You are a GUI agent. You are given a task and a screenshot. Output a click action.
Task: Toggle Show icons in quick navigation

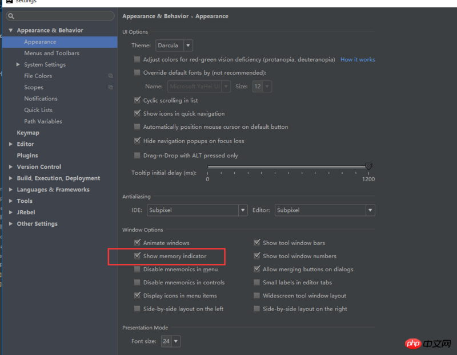pyautogui.click(x=137, y=113)
